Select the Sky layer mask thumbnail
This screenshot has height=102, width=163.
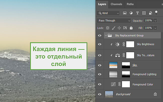coord(126,65)
